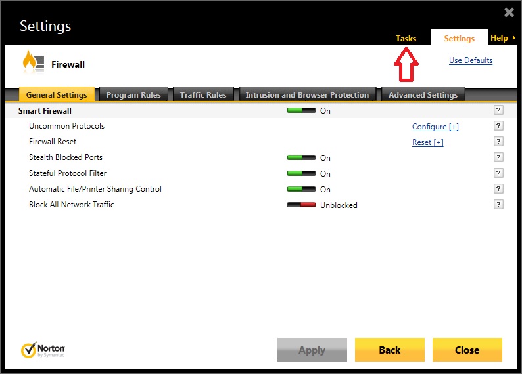Switch to the Traffic Rules tab

[203, 94]
